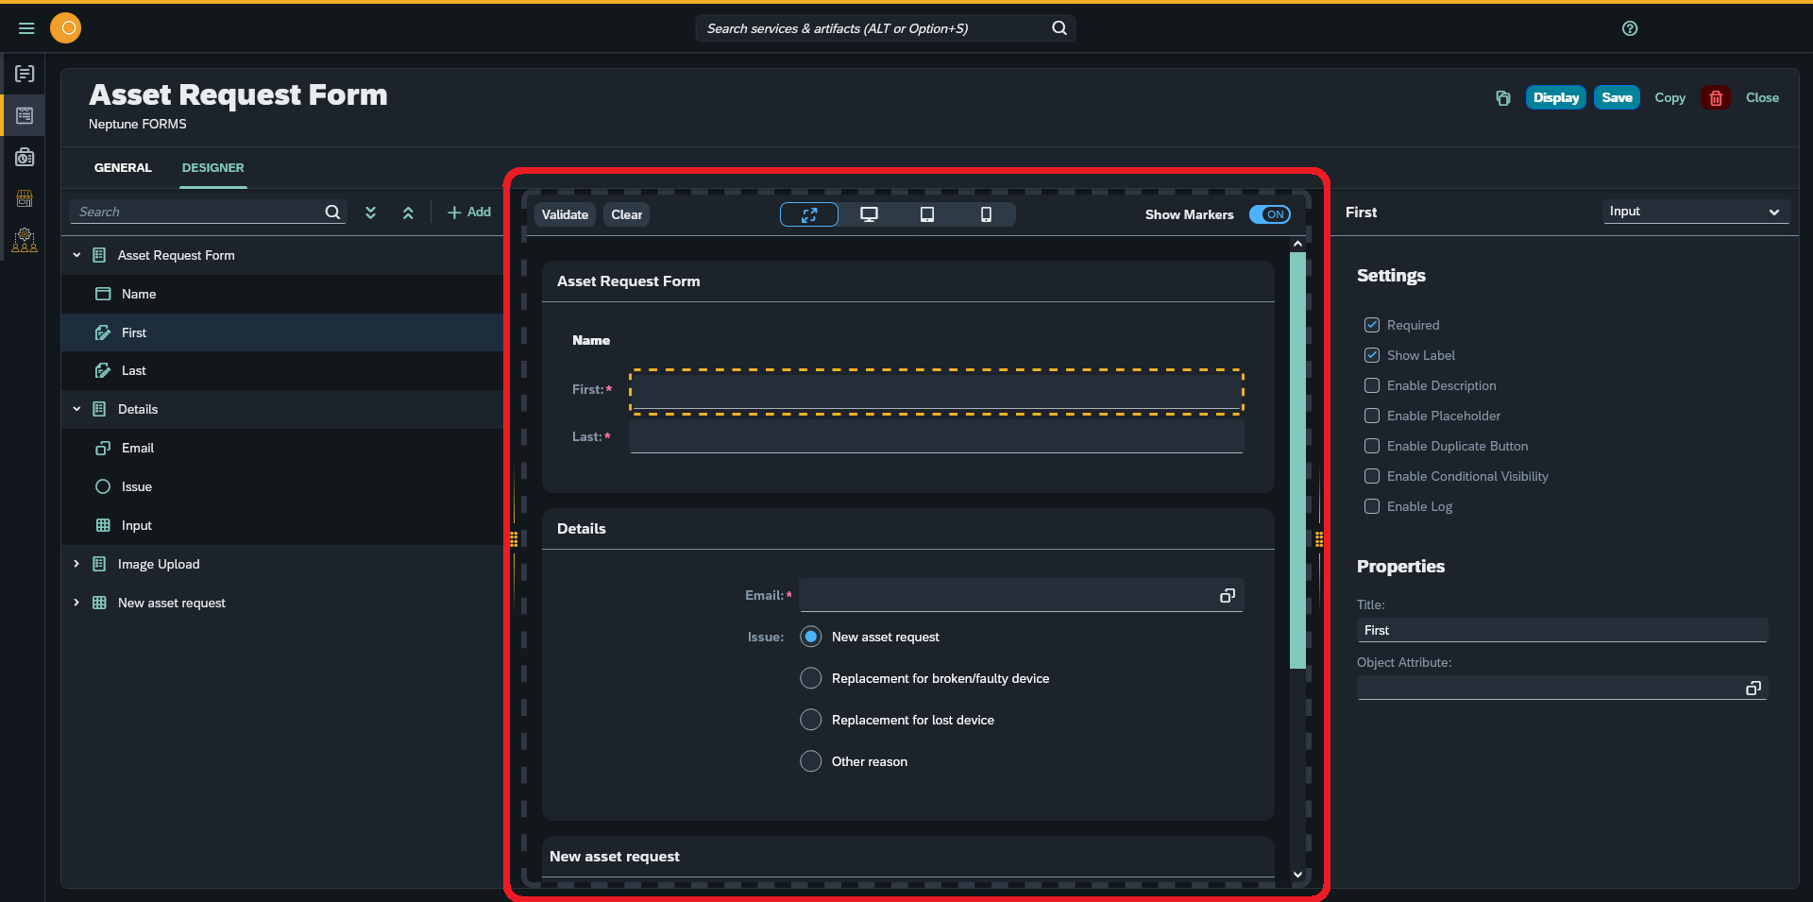This screenshot has height=902, width=1813.
Task: Turn off the Show Markers toggle
Action: [1269, 214]
